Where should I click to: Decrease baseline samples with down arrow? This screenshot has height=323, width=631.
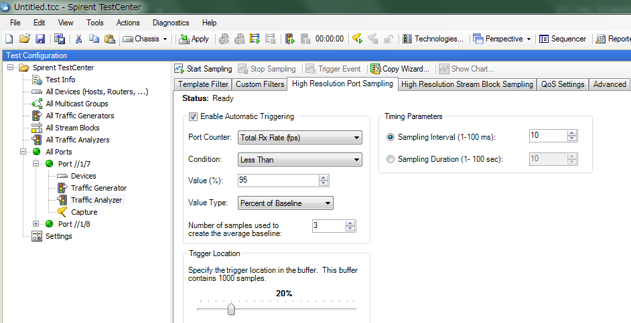pos(350,229)
